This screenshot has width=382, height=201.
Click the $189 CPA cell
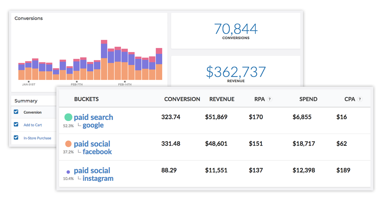pyautogui.click(x=343, y=170)
